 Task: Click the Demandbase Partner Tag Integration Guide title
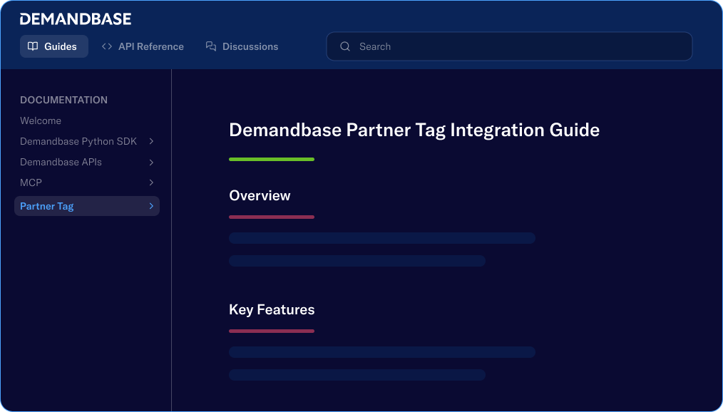coord(414,130)
